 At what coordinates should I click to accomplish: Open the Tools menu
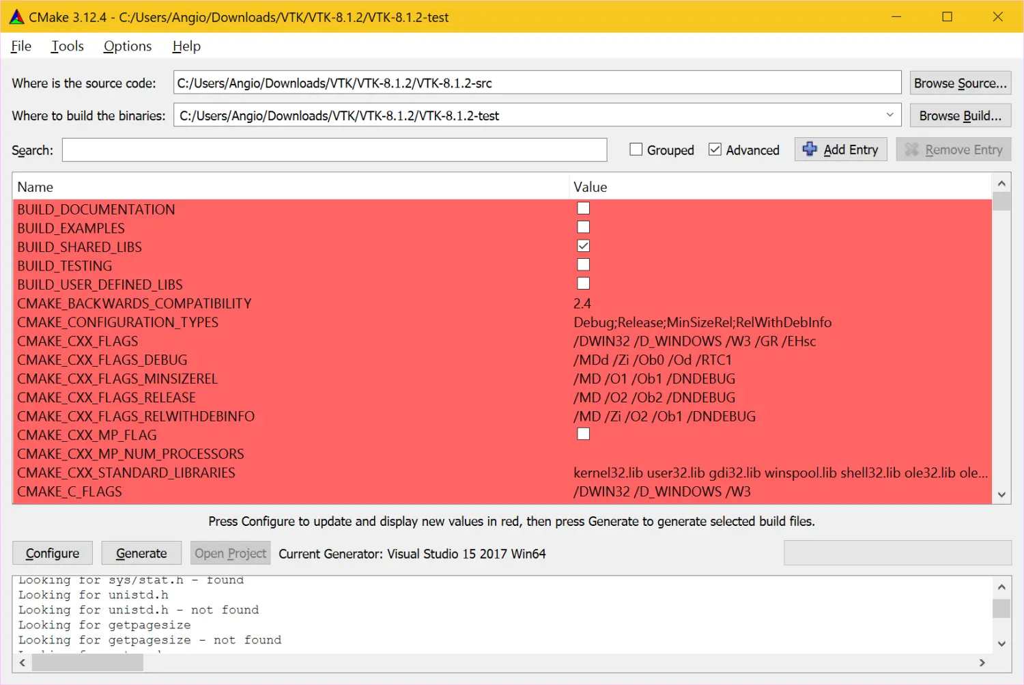[x=68, y=46]
